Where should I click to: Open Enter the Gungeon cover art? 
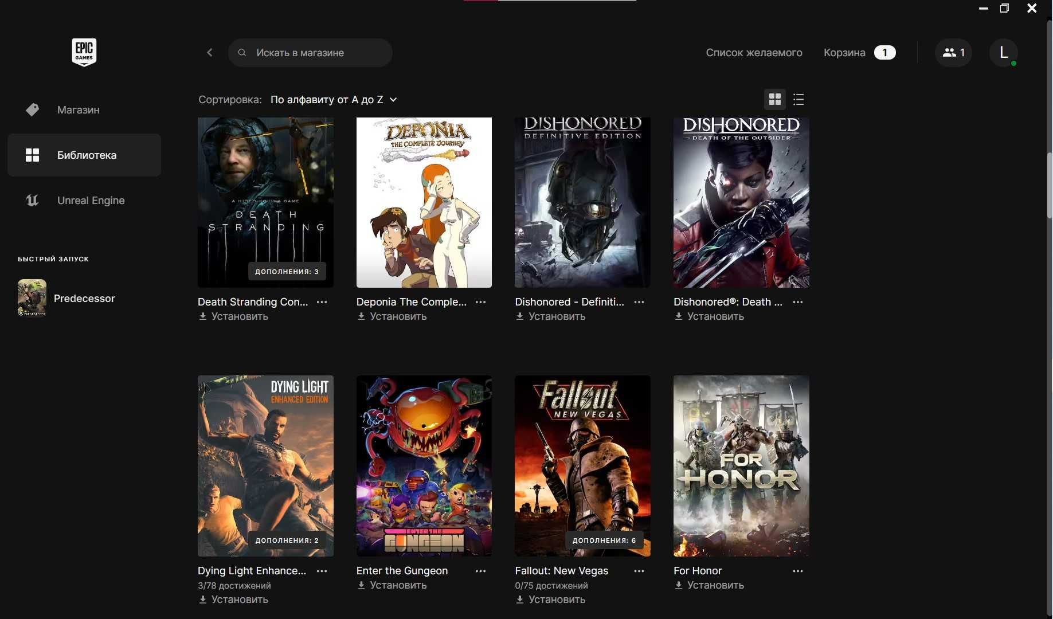point(424,466)
